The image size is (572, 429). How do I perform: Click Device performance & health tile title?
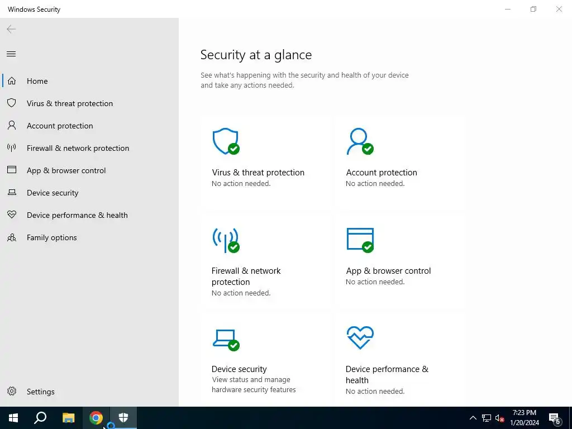pos(387,374)
